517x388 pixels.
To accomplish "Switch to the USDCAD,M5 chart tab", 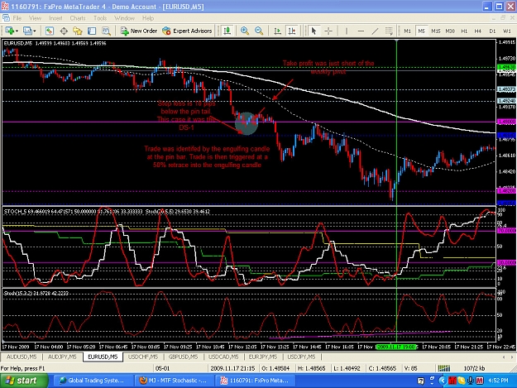I will [x=223, y=357].
